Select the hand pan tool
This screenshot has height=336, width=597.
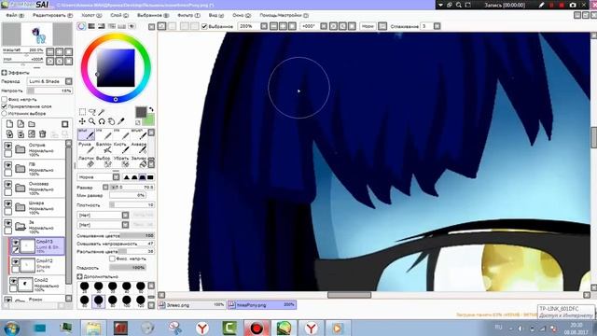coord(111,121)
